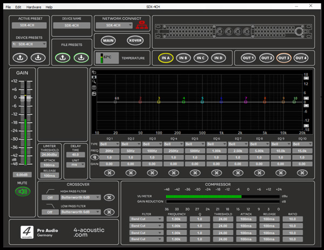
Task: Click the XOVER button
Action: (x=134, y=40)
